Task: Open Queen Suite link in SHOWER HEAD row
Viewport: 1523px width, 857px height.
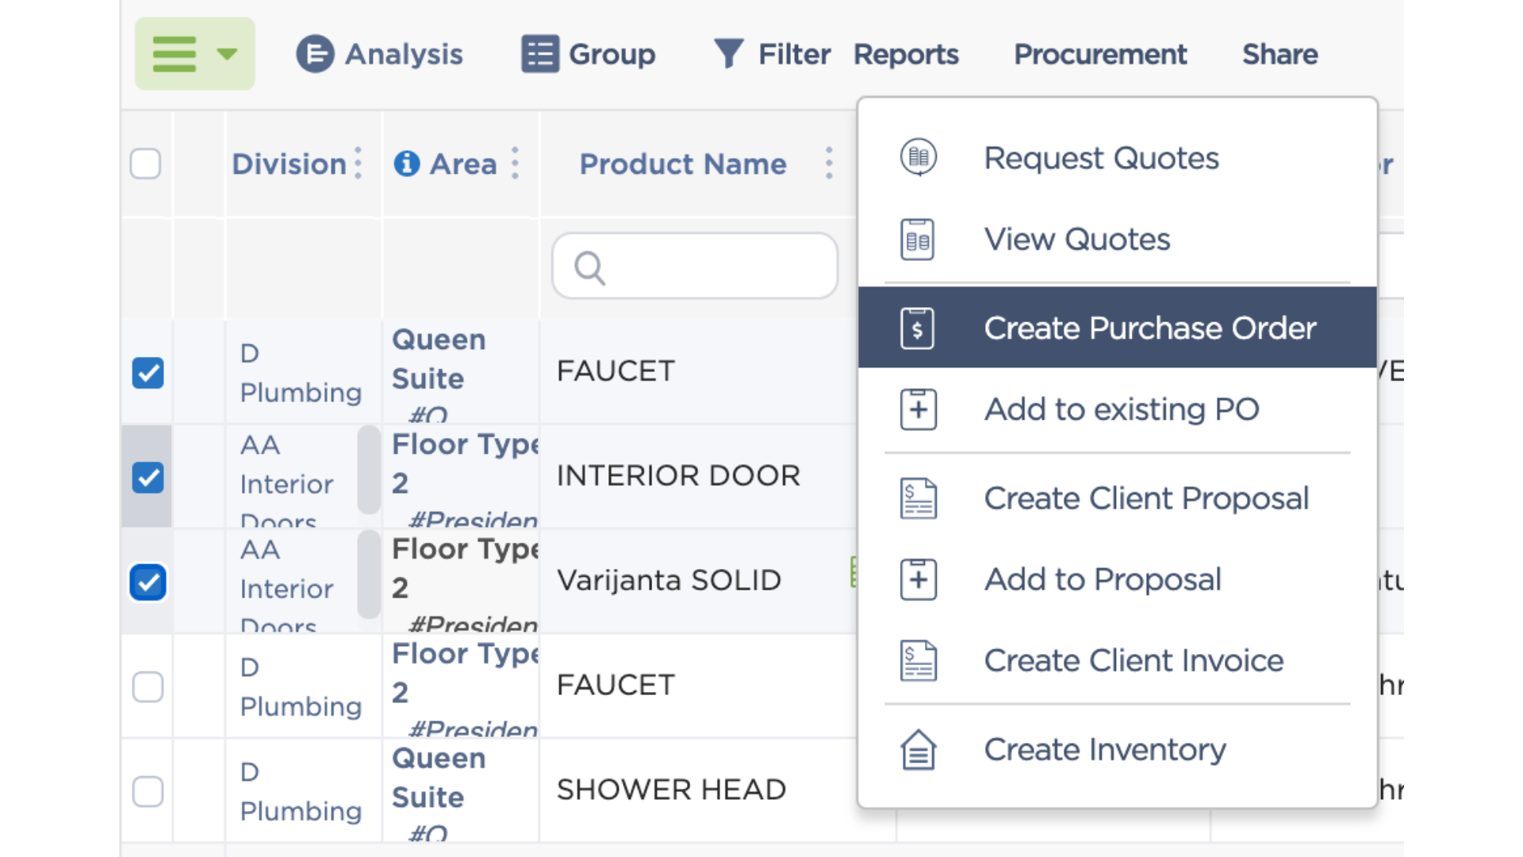Action: 439,778
